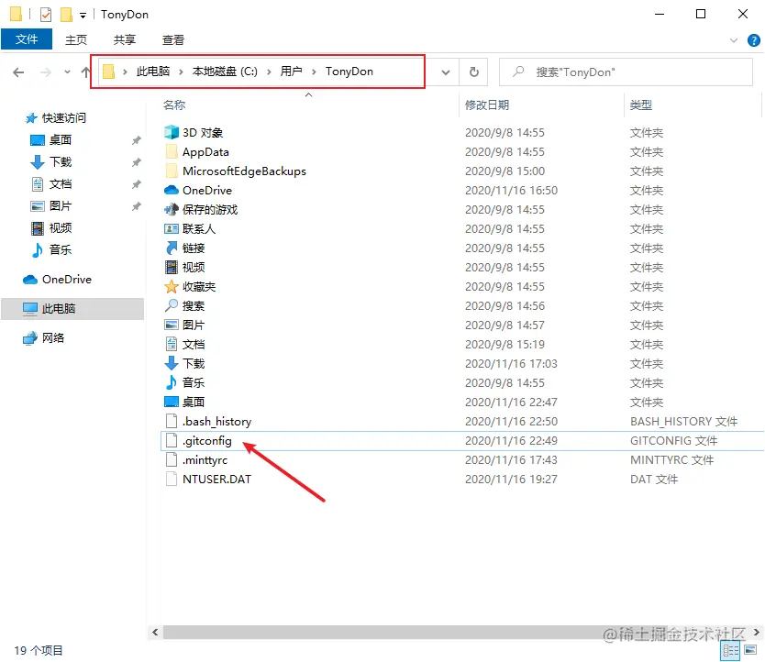Select the 保存的游戏 folder icon
Image resolution: width=765 pixels, height=662 pixels.
(x=172, y=209)
